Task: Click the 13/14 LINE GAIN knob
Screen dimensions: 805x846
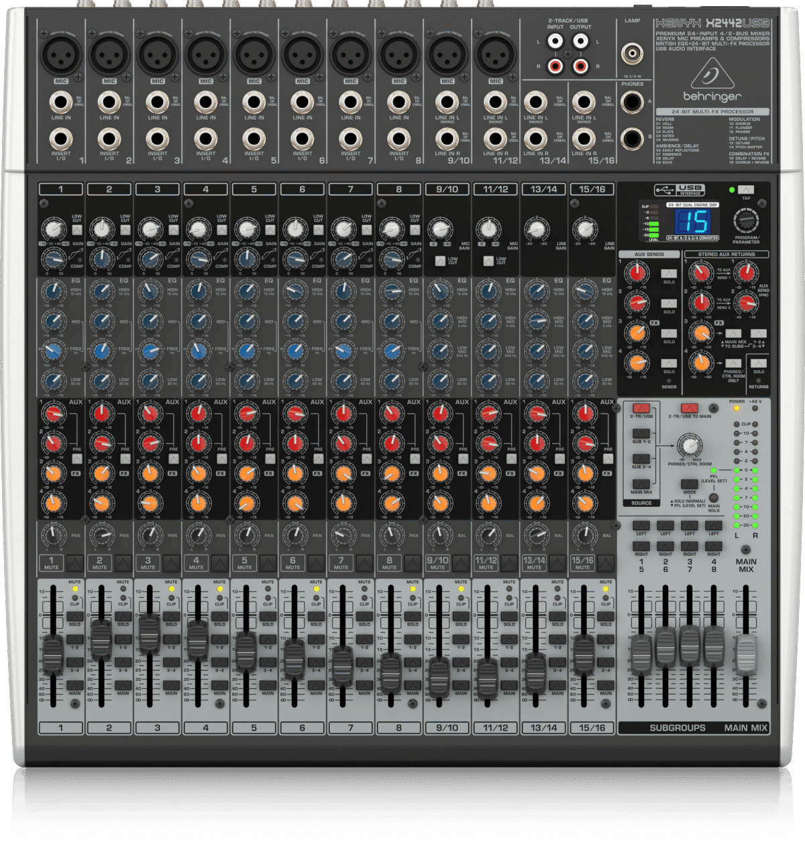Action: [535, 230]
